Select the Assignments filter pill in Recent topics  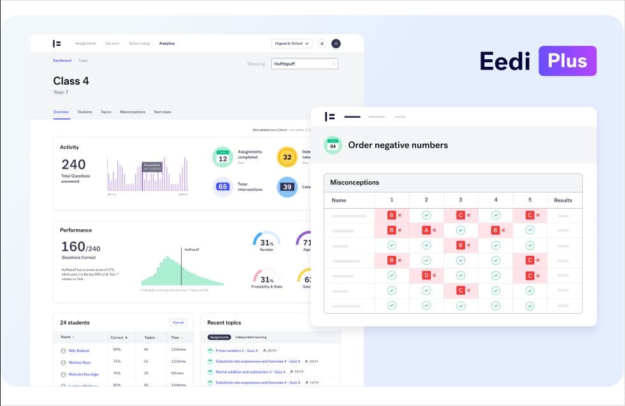coord(219,337)
